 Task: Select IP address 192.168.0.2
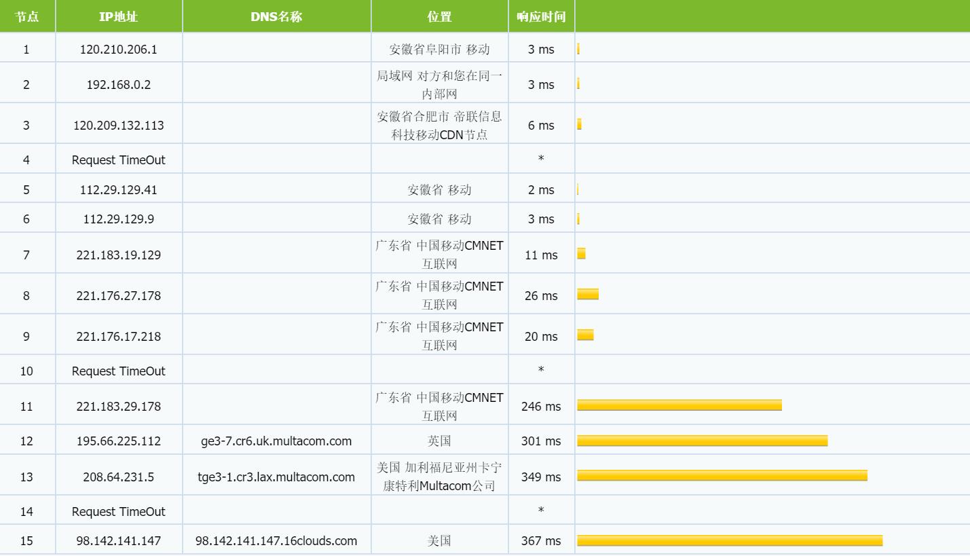pos(119,85)
